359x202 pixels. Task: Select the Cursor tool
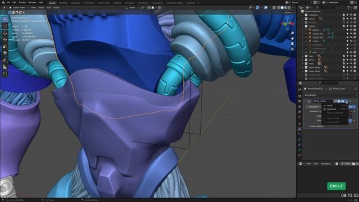tap(5, 26)
